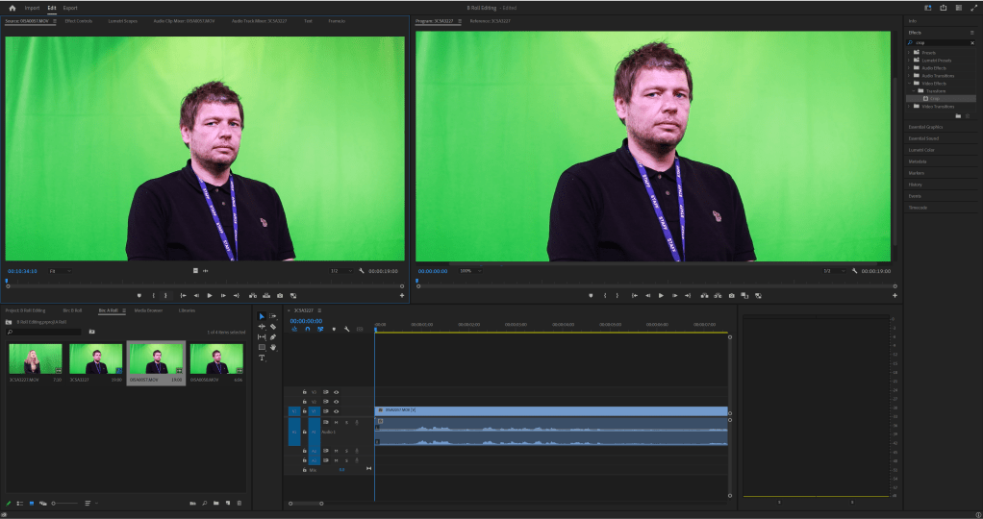
Task: Click the Export Frame camera in Program monitor
Action: pyautogui.click(x=731, y=295)
